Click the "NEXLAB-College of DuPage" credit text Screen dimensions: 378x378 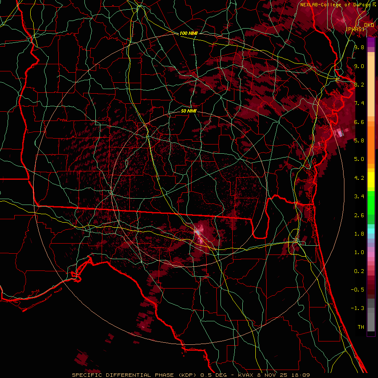pyautogui.click(x=336, y=5)
